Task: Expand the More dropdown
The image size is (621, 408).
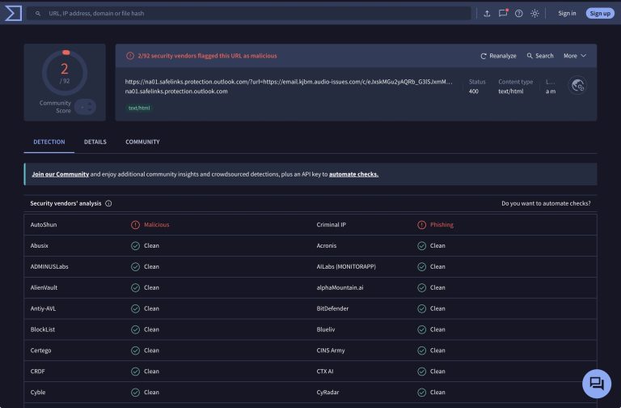Action: [575, 56]
